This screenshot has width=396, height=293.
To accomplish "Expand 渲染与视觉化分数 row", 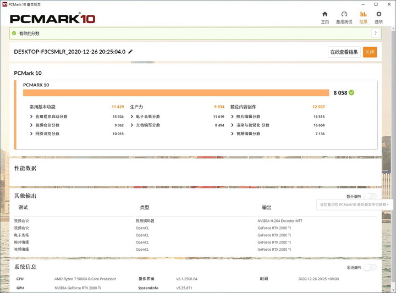I will tap(232, 125).
